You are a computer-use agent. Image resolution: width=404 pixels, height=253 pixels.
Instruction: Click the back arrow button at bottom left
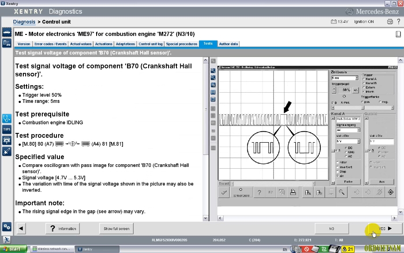coord(21,229)
